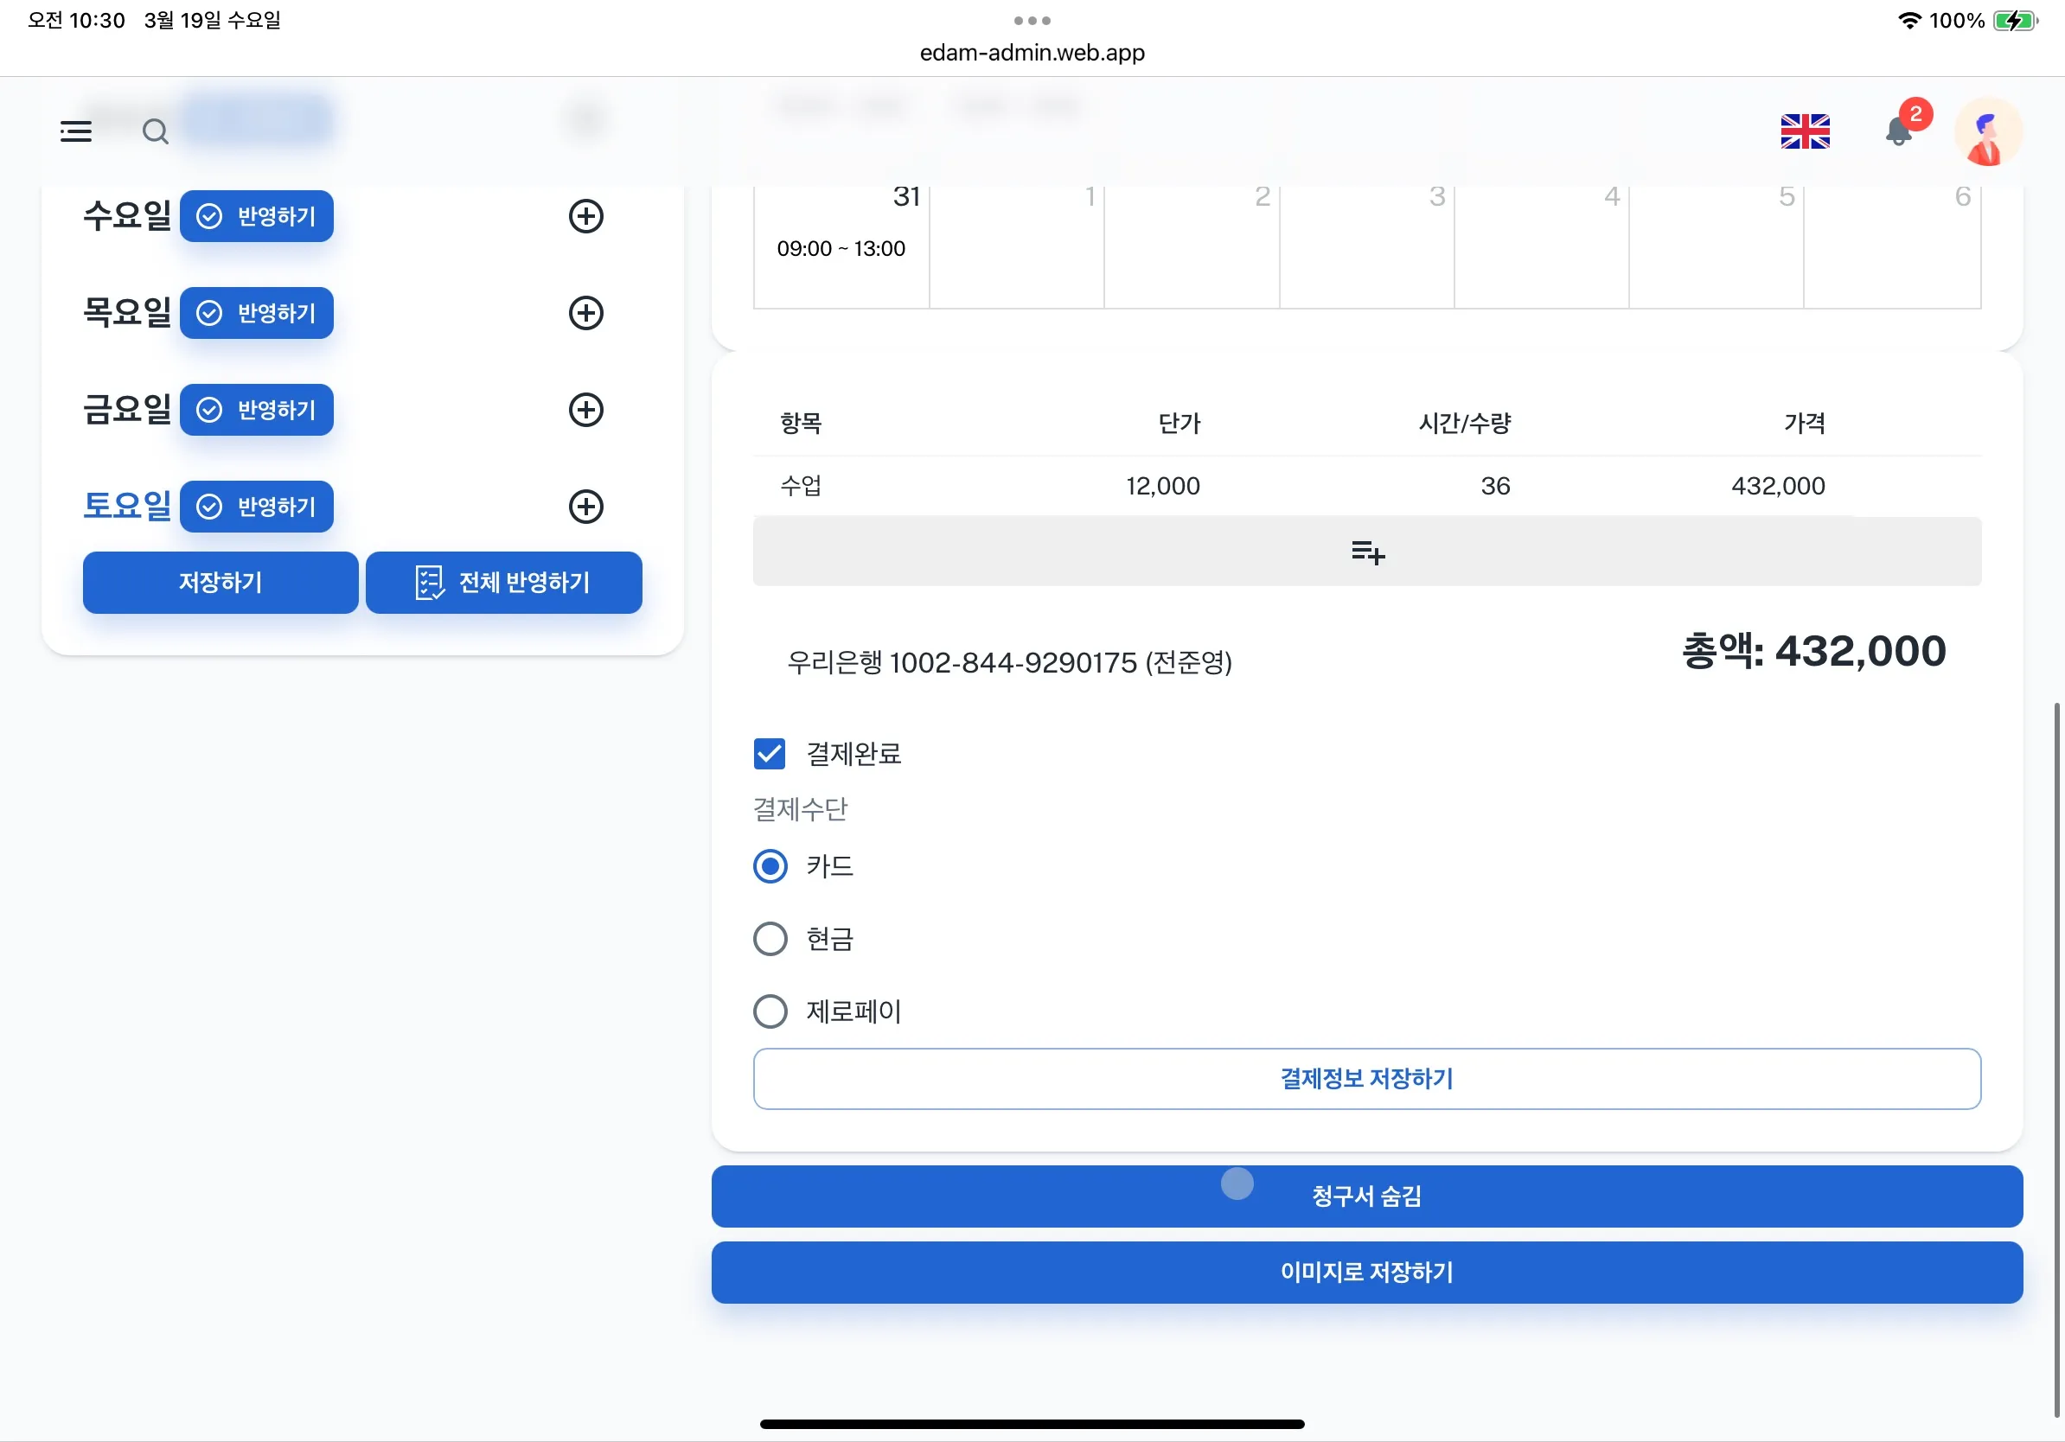Select calendar day 1 cell

[1016, 246]
